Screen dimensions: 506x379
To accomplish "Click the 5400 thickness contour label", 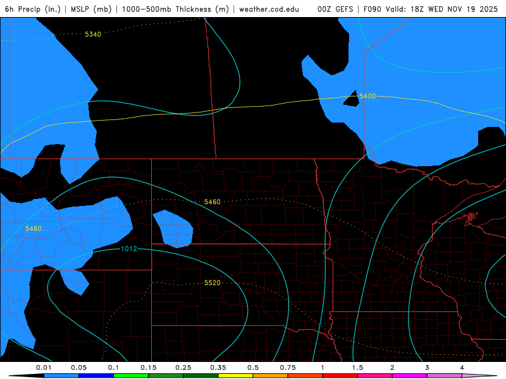I will [367, 96].
